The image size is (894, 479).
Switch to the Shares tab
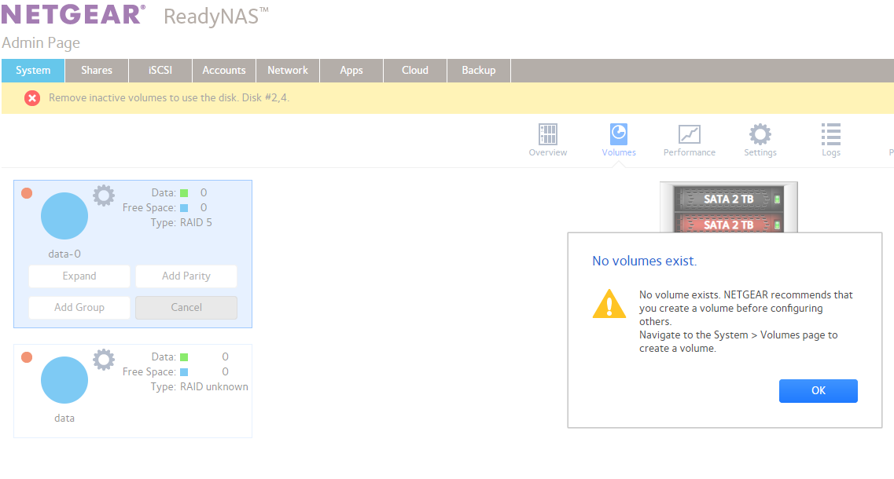click(96, 70)
